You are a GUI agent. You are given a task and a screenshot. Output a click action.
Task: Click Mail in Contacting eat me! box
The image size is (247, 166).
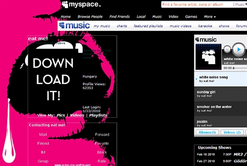(43, 135)
